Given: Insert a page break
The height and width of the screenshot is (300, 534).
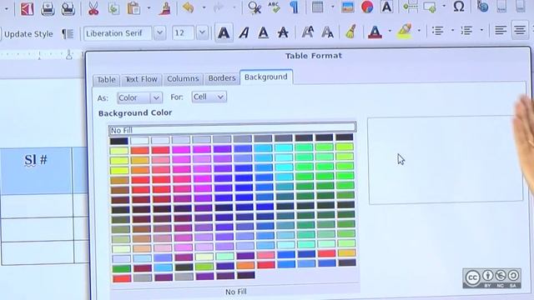Looking at the screenshot, I should (411, 7).
